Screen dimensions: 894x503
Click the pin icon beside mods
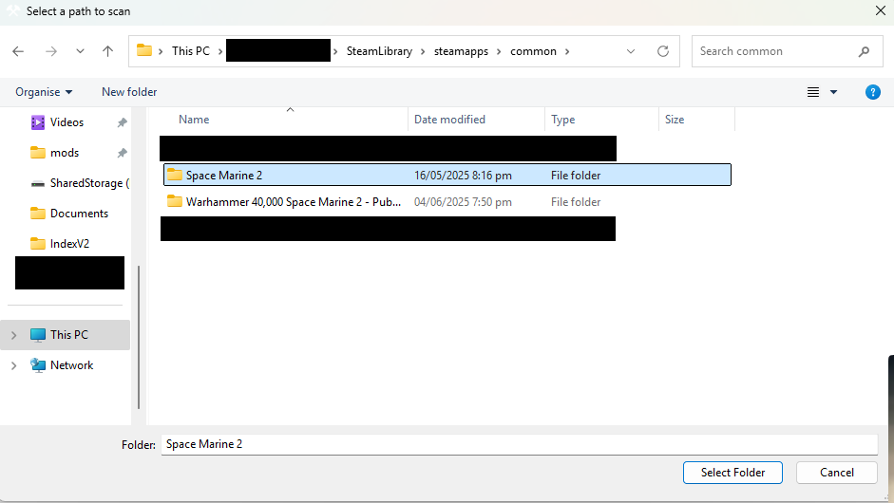tap(122, 153)
